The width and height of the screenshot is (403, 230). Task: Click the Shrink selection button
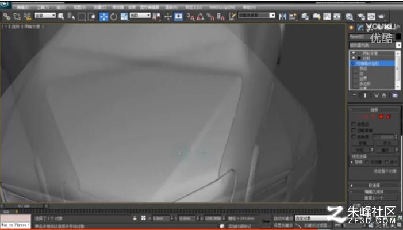(362, 143)
